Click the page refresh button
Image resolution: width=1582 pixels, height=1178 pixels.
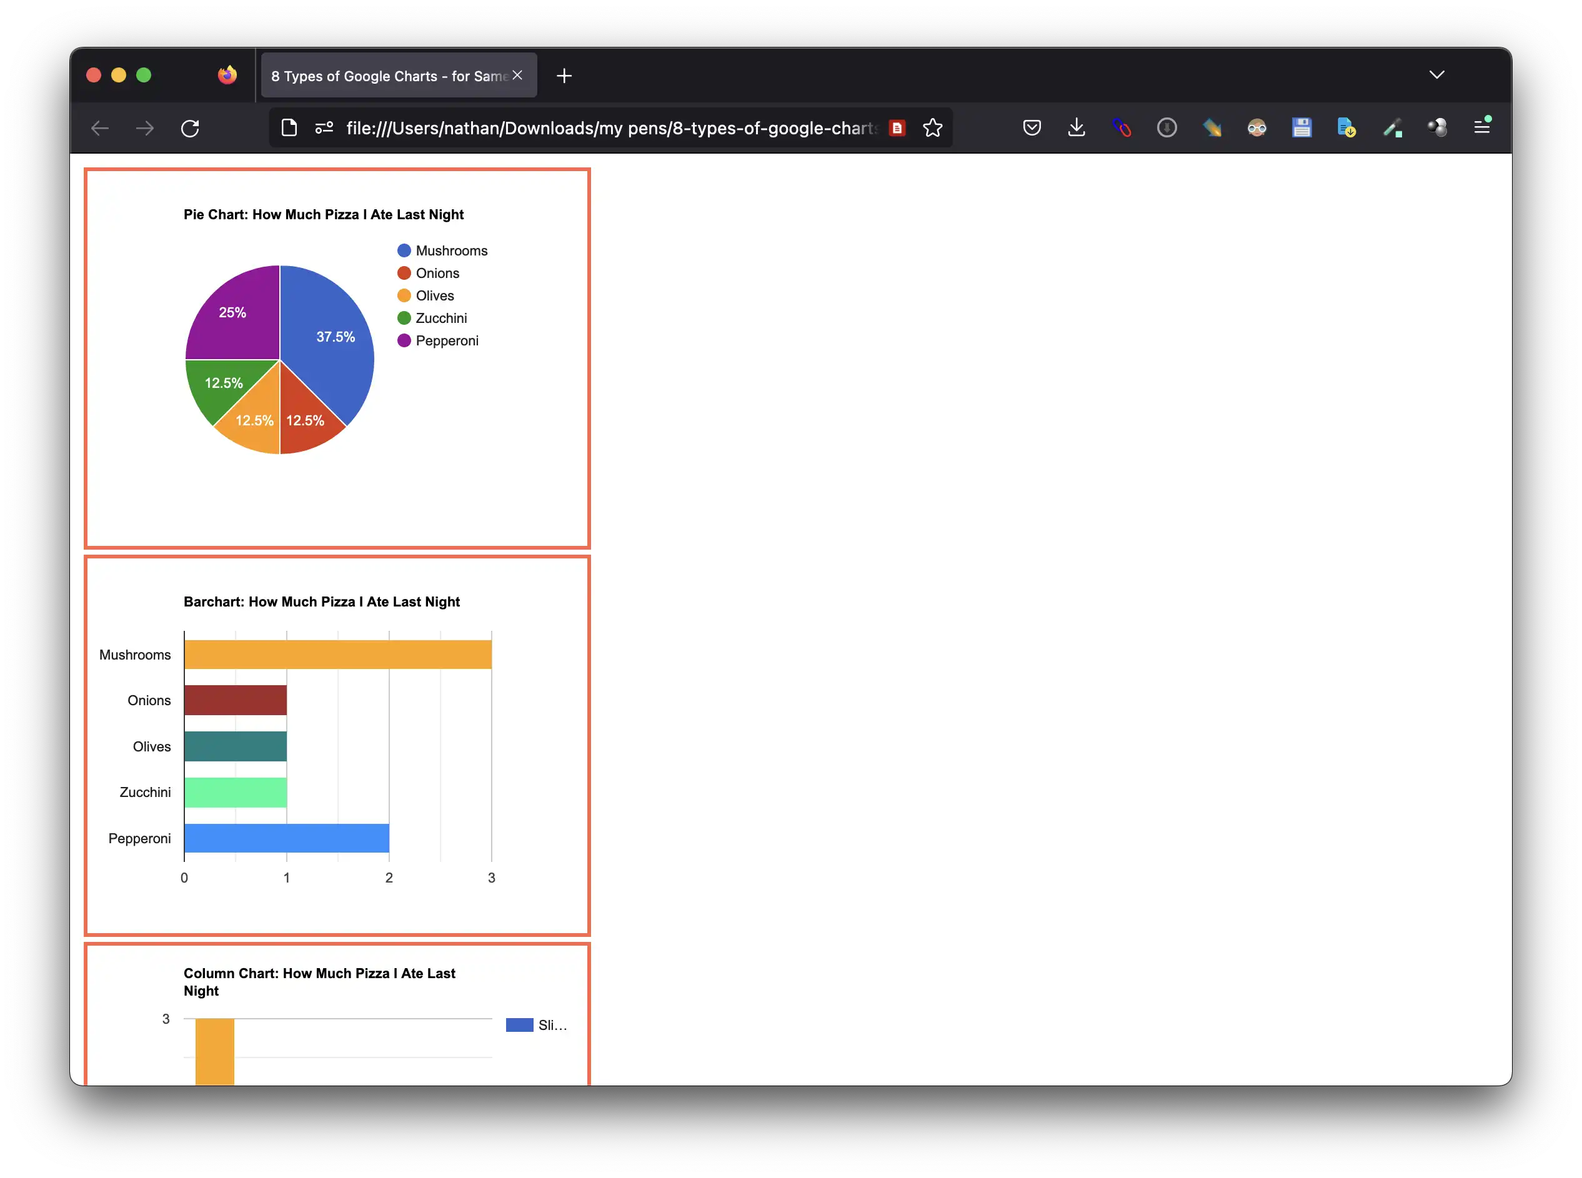[x=191, y=127]
